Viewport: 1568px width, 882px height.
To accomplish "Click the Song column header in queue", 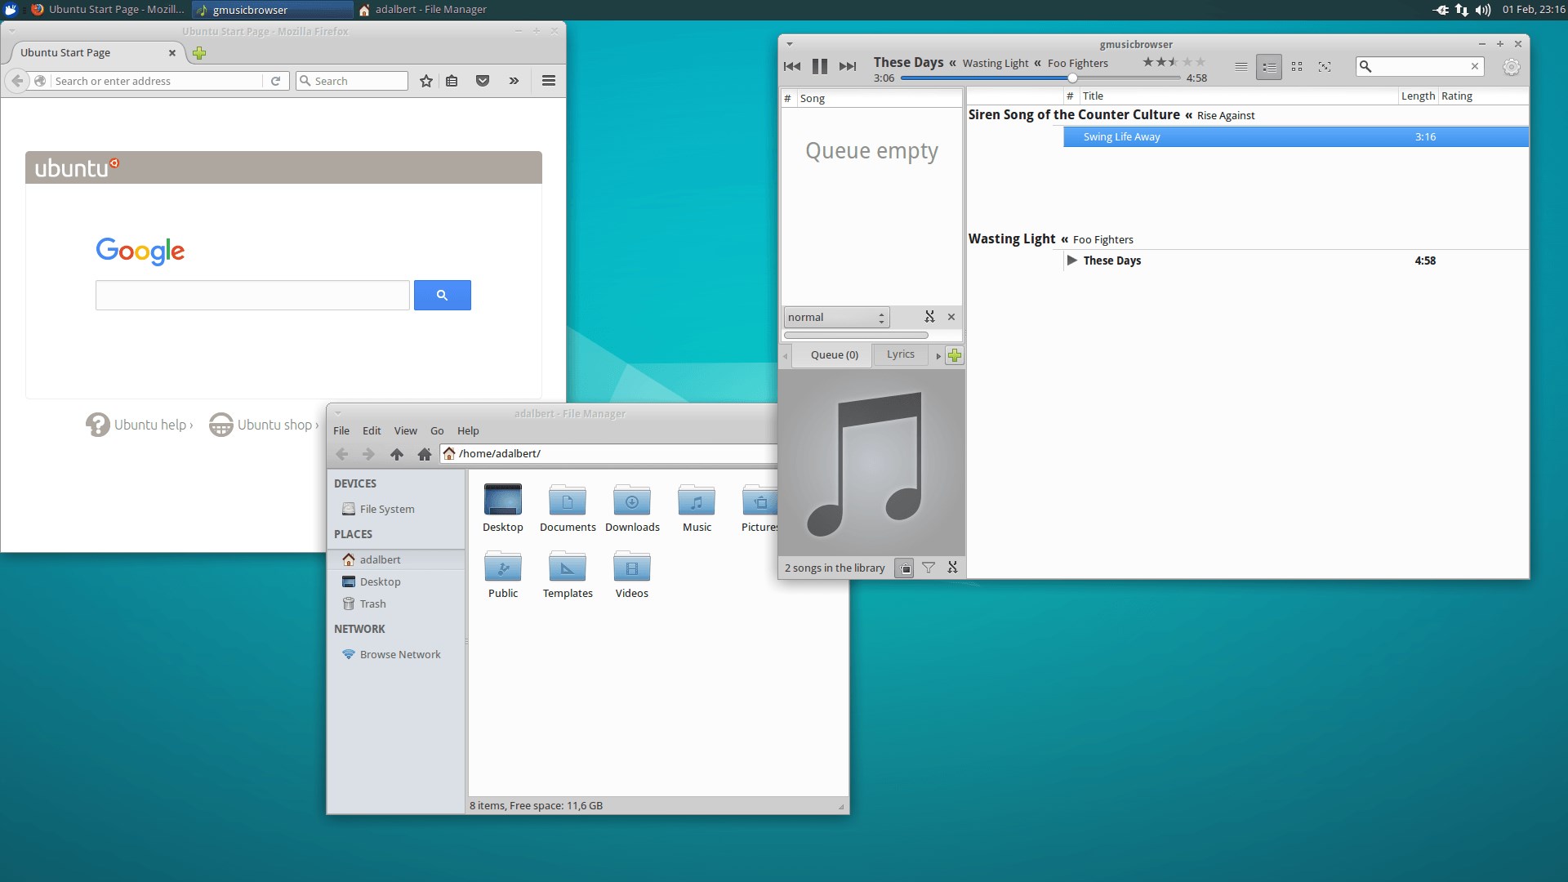I will [878, 99].
